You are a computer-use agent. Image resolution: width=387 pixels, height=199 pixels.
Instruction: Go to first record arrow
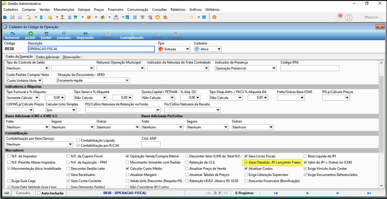click(276, 193)
